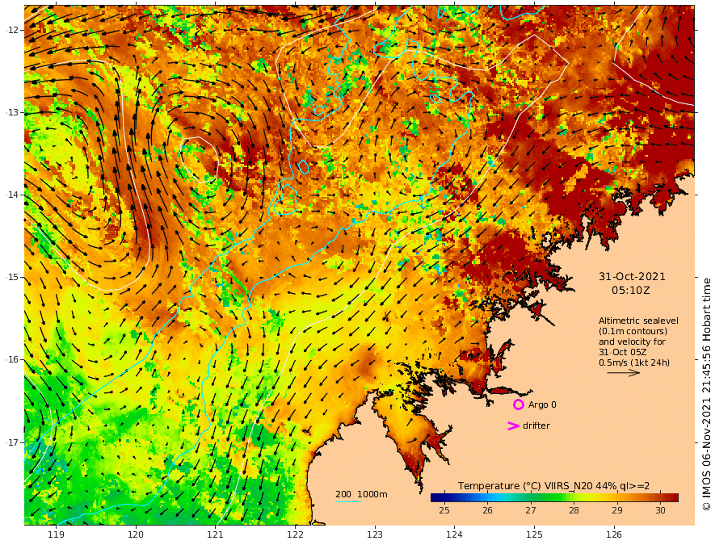711x549 pixels.
Task: Click the '31-Oct 05Z' caption line
Action: (623, 352)
